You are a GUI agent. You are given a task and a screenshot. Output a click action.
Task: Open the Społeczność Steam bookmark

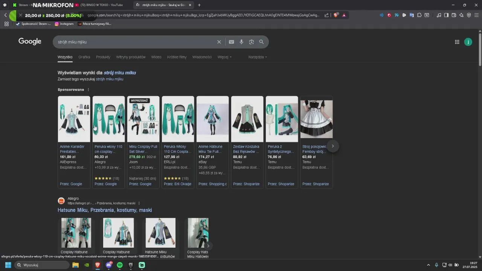(x=33, y=24)
